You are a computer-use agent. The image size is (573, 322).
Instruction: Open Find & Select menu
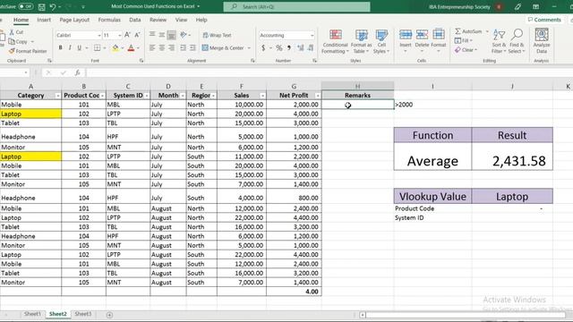pyautogui.click(x=517, y=41)
